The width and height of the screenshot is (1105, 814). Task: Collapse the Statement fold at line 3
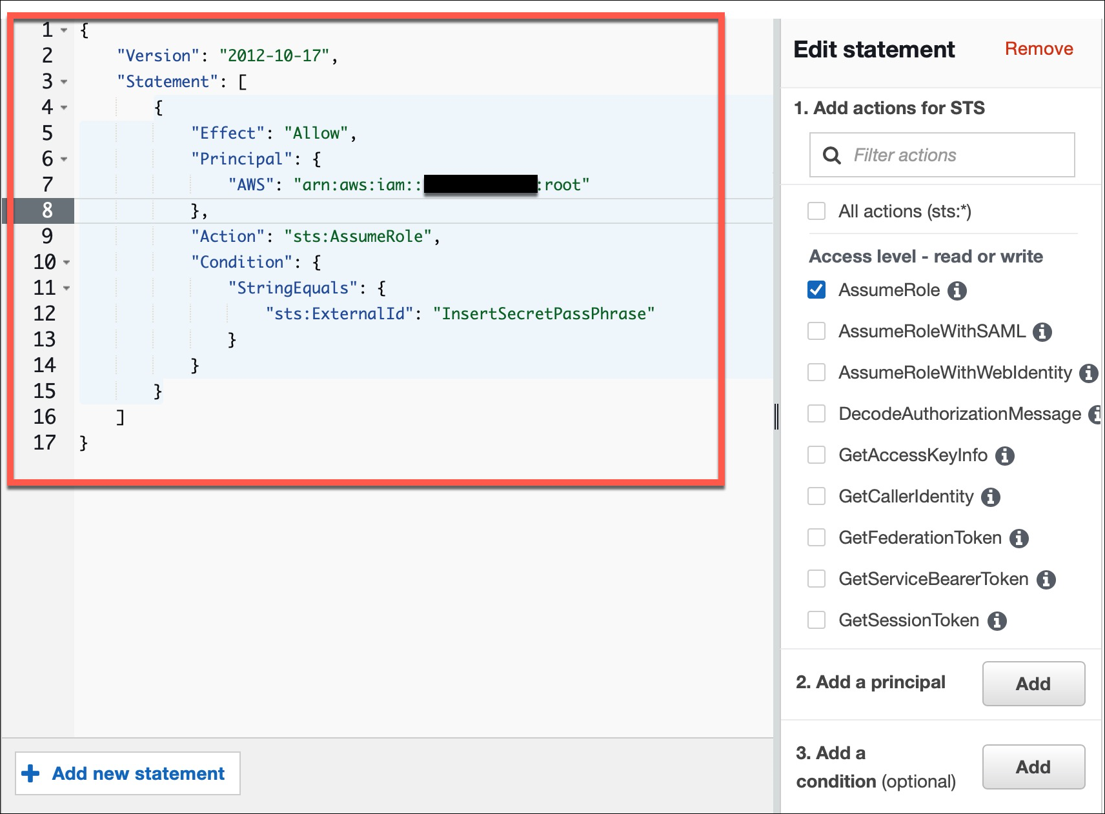click(64, 82)
